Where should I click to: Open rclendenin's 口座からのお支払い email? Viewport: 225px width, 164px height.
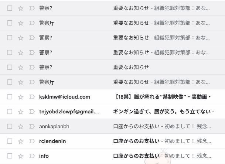163,141
